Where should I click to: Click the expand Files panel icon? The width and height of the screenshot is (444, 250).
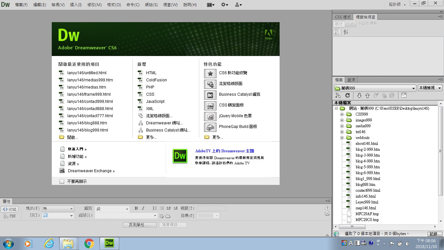click(404, 95)
